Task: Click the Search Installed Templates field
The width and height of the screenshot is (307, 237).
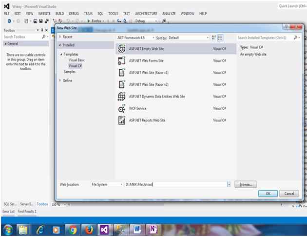Action: click(265, 38)
